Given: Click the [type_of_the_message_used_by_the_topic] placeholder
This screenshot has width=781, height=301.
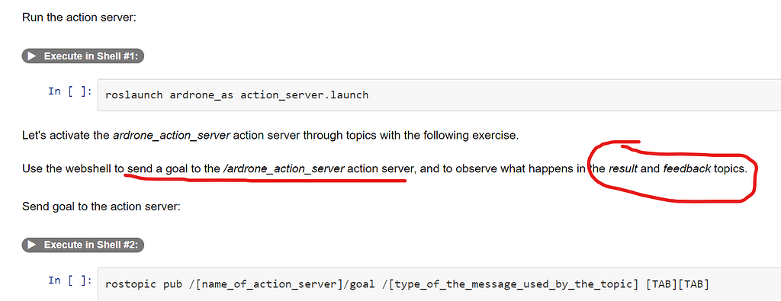Looking at the screenshot, I should [509, 284].
